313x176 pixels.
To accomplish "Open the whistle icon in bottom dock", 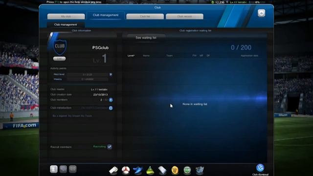I will coord(113,171).
